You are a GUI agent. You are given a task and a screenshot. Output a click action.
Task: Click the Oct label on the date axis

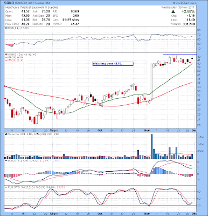pyautogui.click(x=100, y=130)
